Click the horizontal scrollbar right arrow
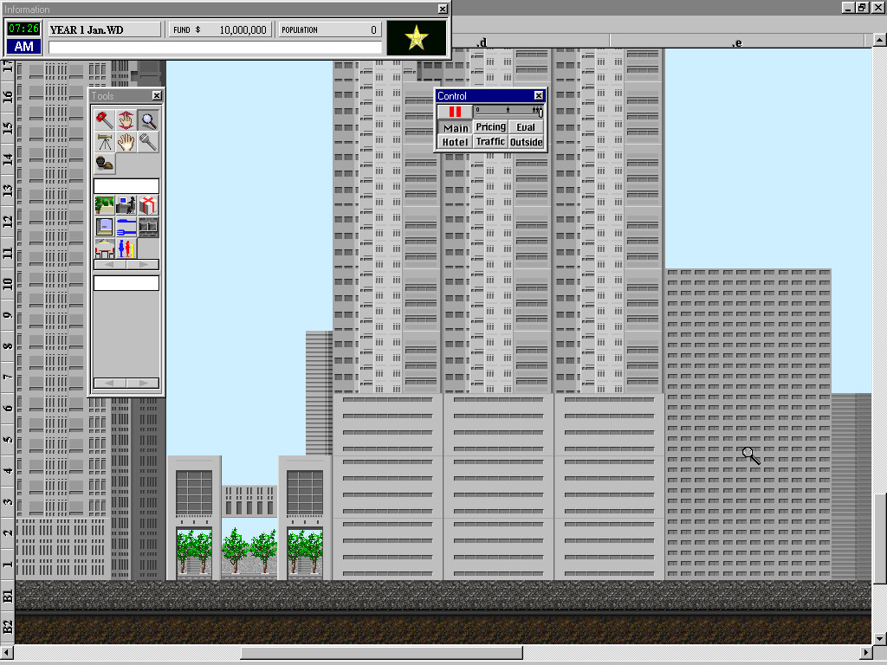The height and width of the screenshot is (665, 887). [865, 653]
